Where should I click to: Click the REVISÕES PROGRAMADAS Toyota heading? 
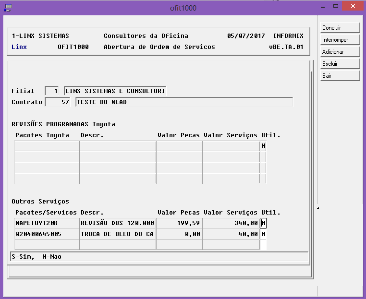tap(63, 124)
